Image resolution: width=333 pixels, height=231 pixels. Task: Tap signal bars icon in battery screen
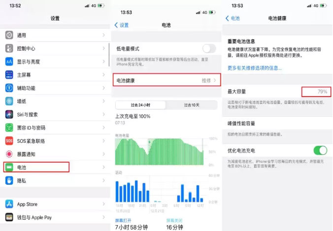pos(198,12)
